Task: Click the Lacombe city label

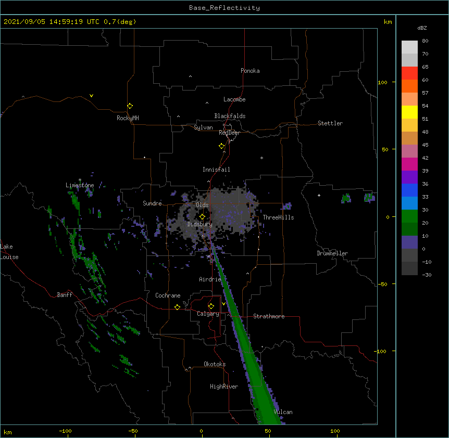Action: pos(234,99)
